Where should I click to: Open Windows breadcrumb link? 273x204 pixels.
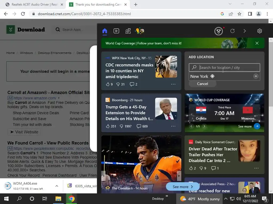pos(26,53)
